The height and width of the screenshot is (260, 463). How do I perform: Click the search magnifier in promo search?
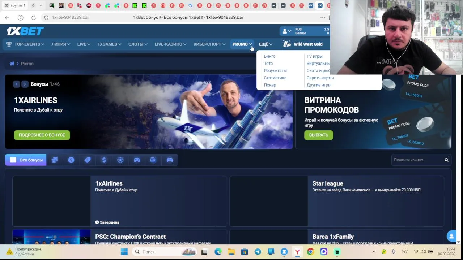[x=446, y=160]
